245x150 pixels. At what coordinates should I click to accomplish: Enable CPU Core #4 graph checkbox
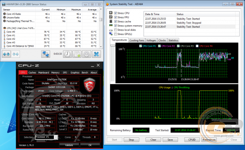[x=197, y=46]
